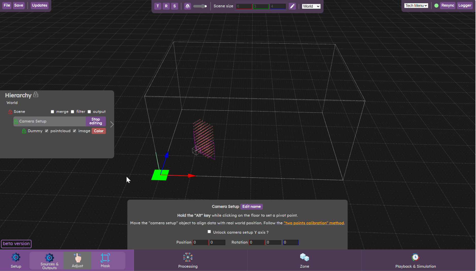Screen dimensions: 476x271
Task: Click the blue Z-axis gizmo arrow
Action: click(167, 155)
